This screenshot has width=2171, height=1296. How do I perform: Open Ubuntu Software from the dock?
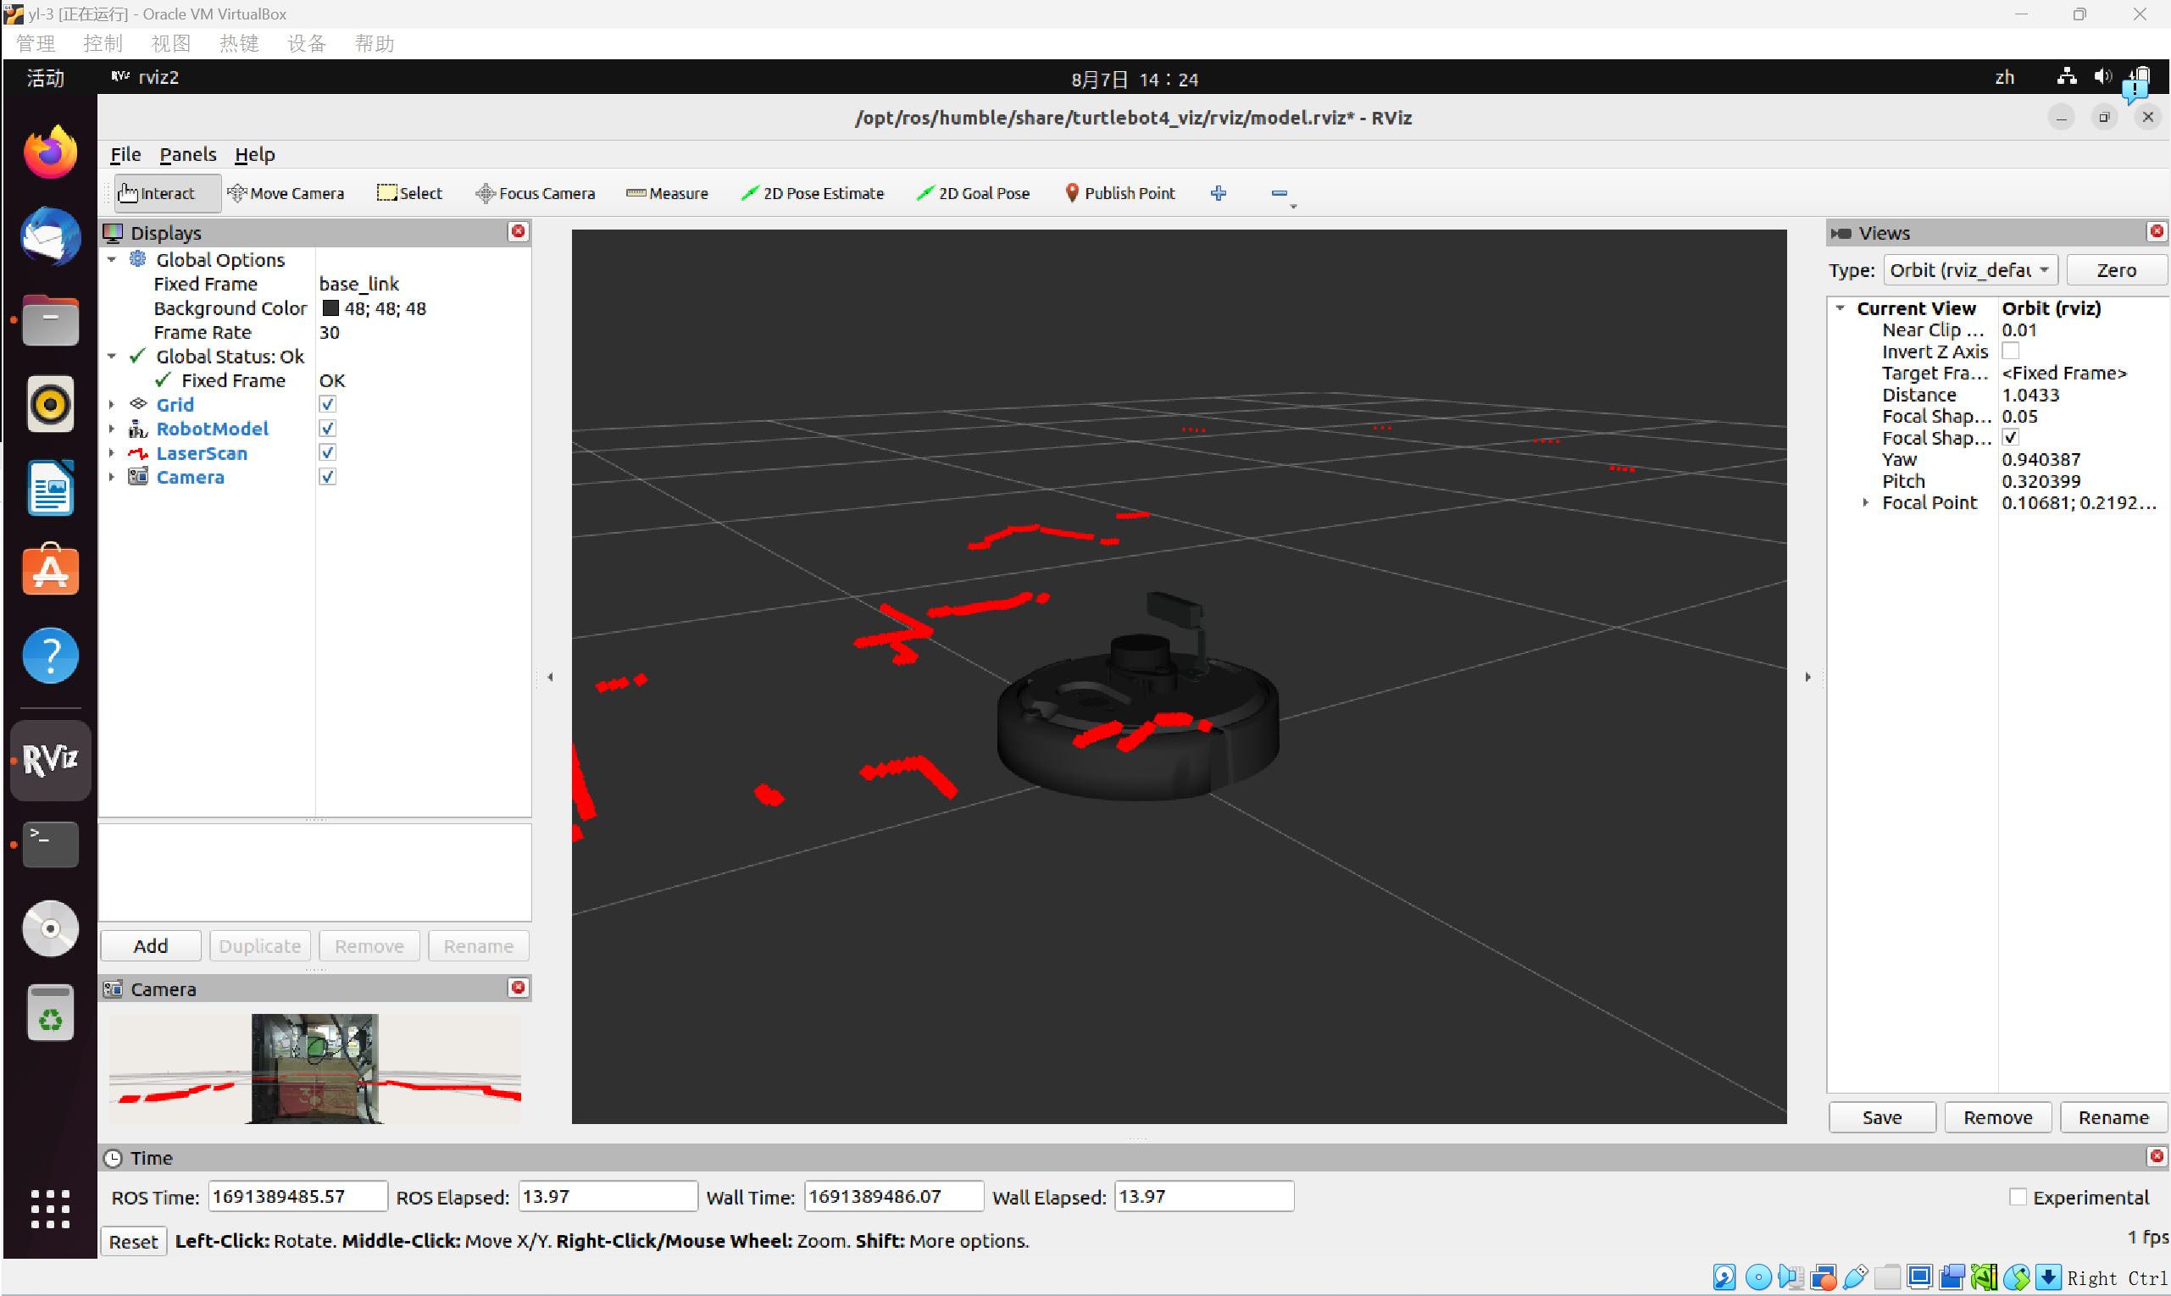pyautogui.click(x=50, y=571)
